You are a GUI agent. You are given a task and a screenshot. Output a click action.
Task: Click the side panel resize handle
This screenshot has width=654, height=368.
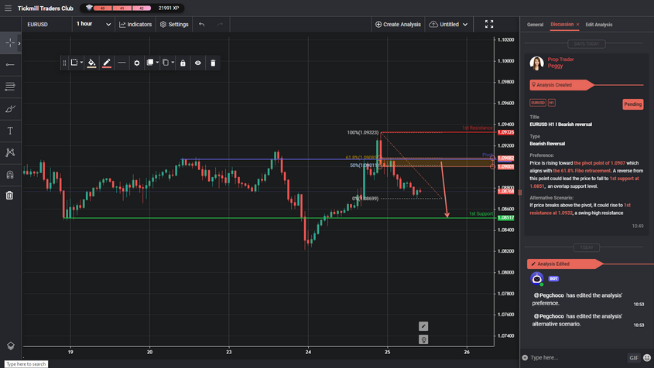[519, 193]
